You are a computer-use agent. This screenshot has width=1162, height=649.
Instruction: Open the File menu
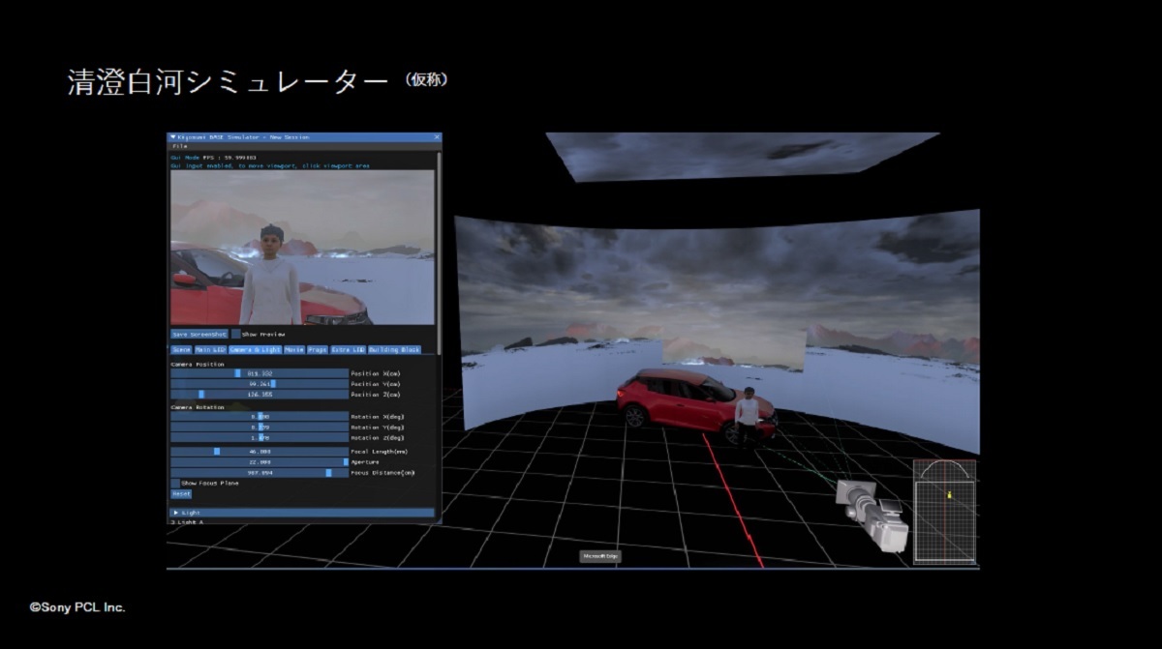click(180, 146)
